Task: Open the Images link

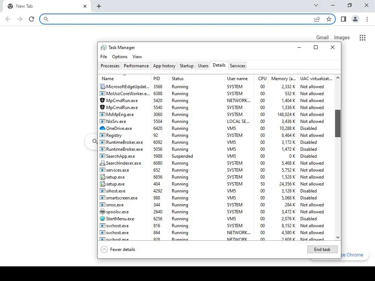Action: (x=342, y=38)
